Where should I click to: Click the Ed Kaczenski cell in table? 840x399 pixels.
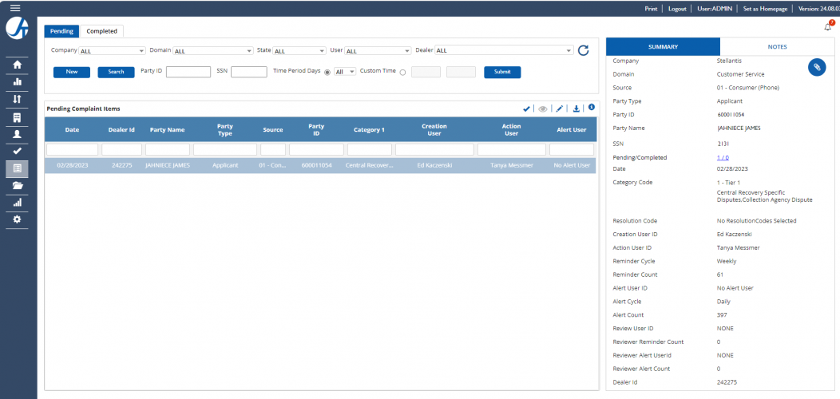coord(434,165)
